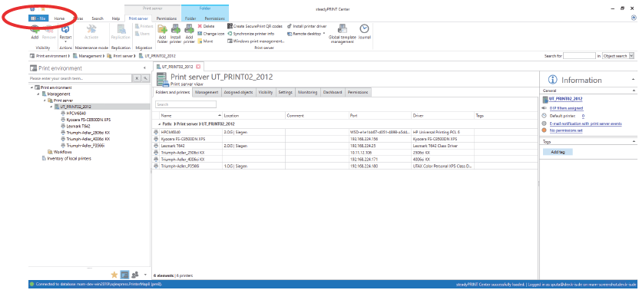Close the UT_PRINT02_2012 document tab

pos(198,66)
